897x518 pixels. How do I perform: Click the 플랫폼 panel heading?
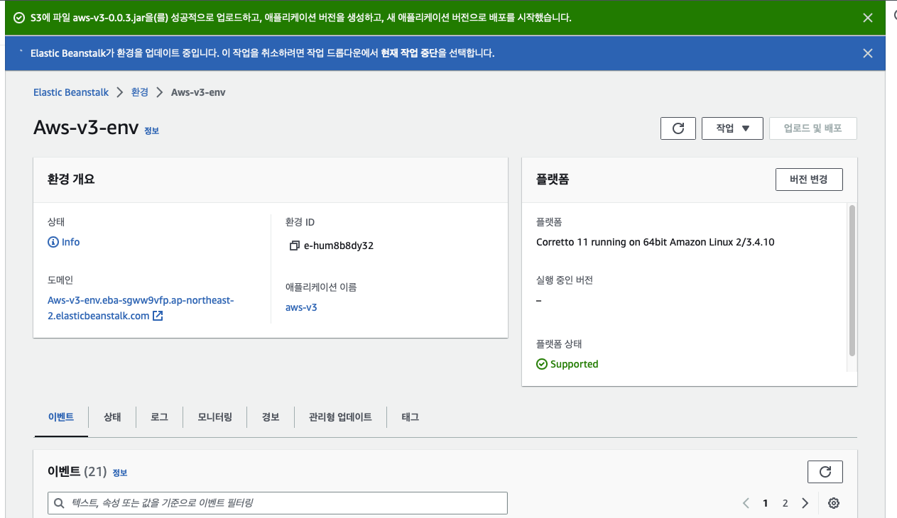(553, 180)
